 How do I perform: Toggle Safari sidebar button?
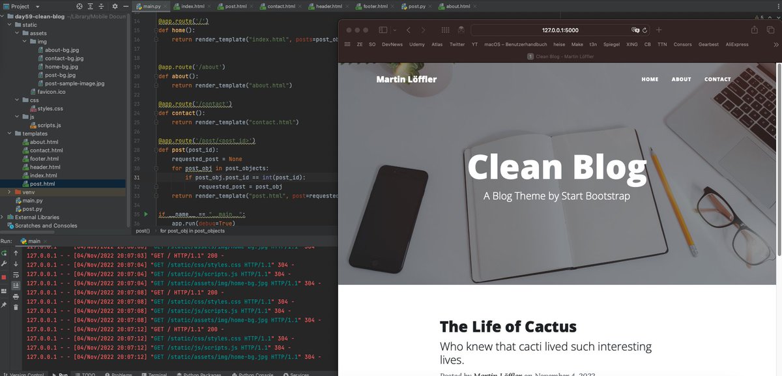[383, 30]
